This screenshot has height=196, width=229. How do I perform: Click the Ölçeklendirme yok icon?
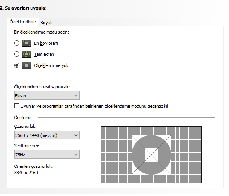[x=26, y=65]
